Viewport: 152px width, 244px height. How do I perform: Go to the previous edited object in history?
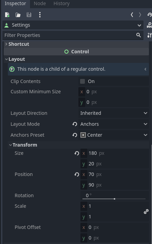point(132,15)
